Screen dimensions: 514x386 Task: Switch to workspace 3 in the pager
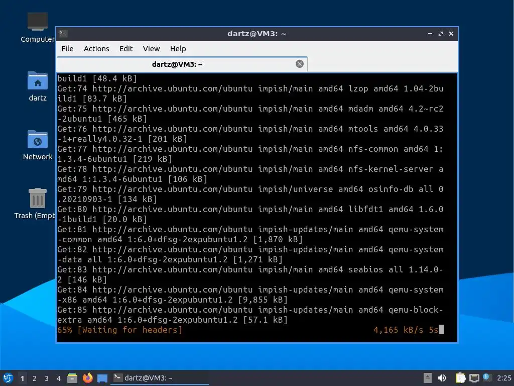(47, 378)
